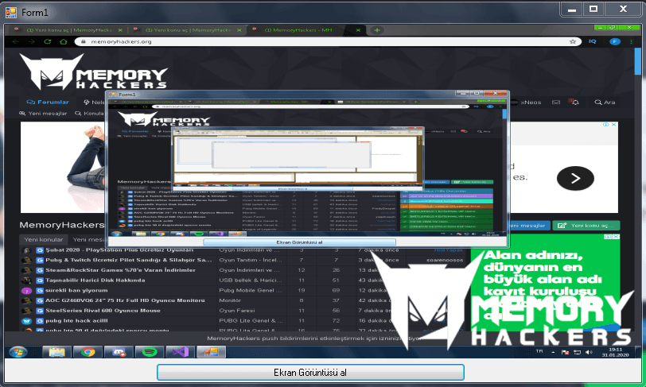Open the browser home page icon
646x387 pixels.
pyautogui.click(x=64, y=41)
